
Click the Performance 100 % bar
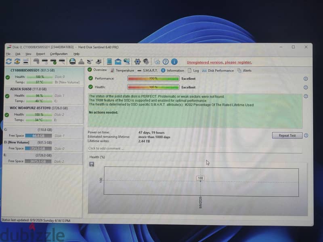pyautogui.click(x=153, y=78)
